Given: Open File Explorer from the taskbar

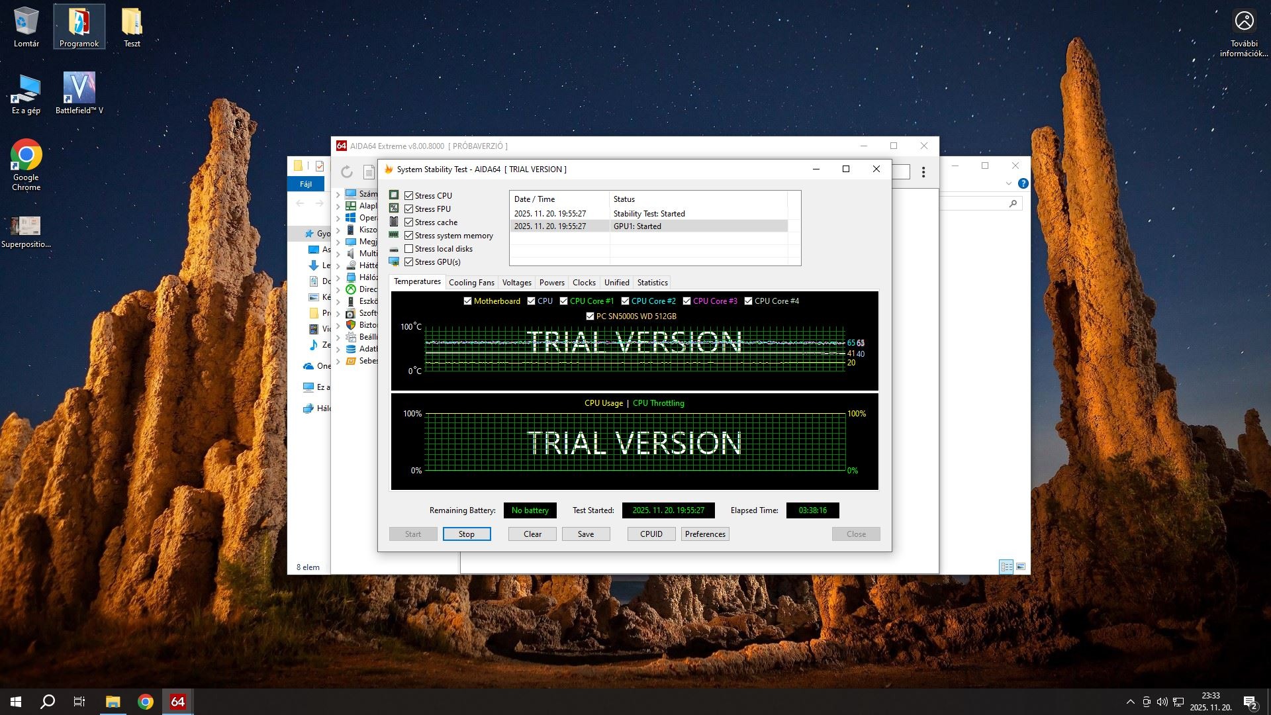Looking at the screenshot, I should coord(113,702).
